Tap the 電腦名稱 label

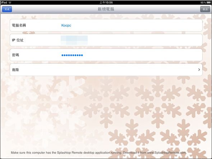point(19,25)
